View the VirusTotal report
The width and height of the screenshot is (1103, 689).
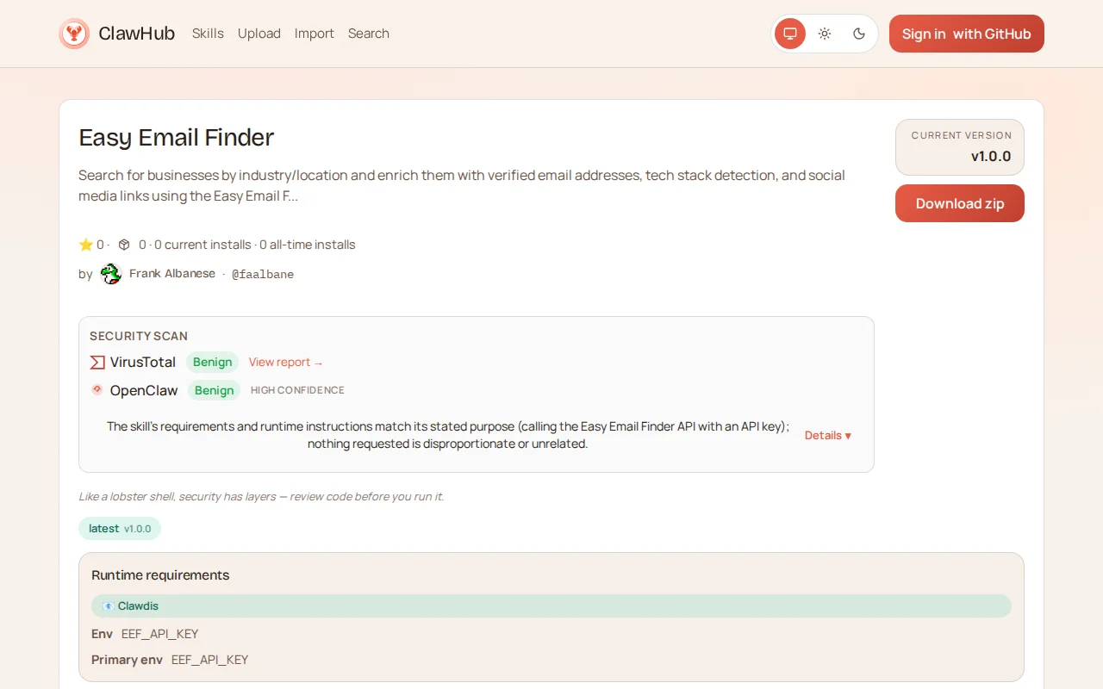286,363
